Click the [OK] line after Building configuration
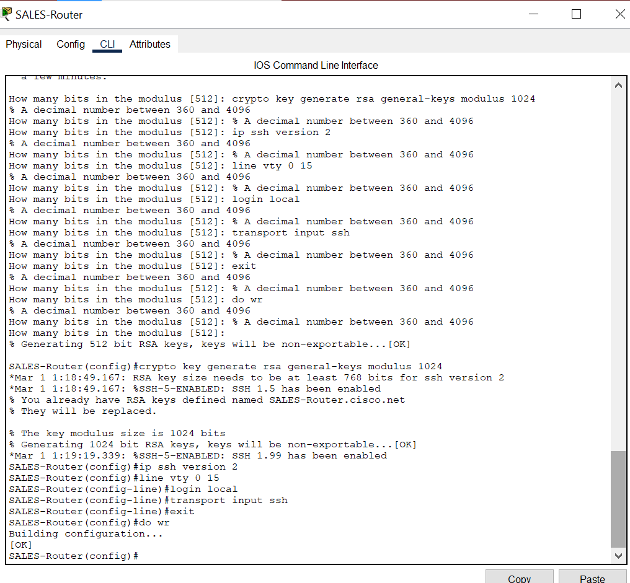The width and height of the screenshot is (630, 583). tap(20, 545)
